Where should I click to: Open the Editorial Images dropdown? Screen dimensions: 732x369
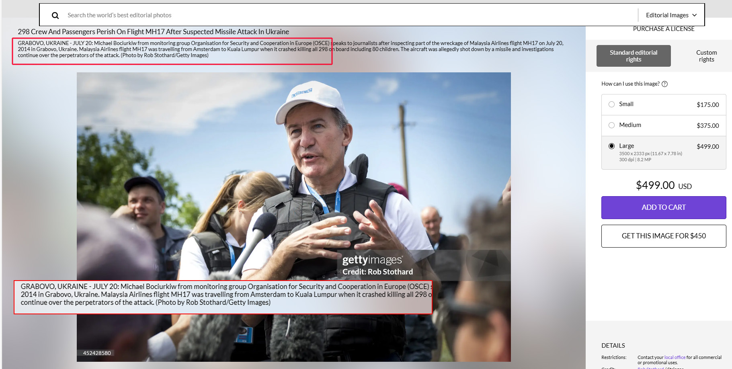tap(671, 15)
